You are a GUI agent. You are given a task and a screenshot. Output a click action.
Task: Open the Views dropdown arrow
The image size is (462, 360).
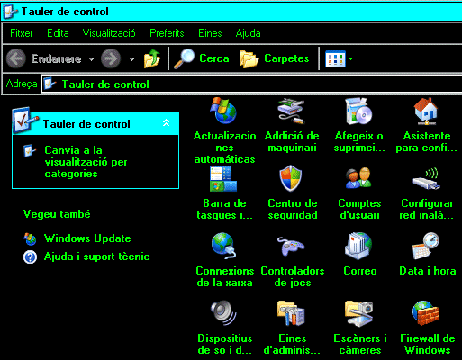click(350, 58)
